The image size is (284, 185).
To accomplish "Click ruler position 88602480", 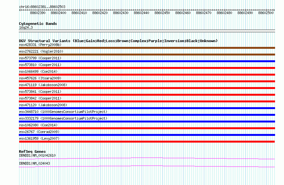I will click(224, 13).
